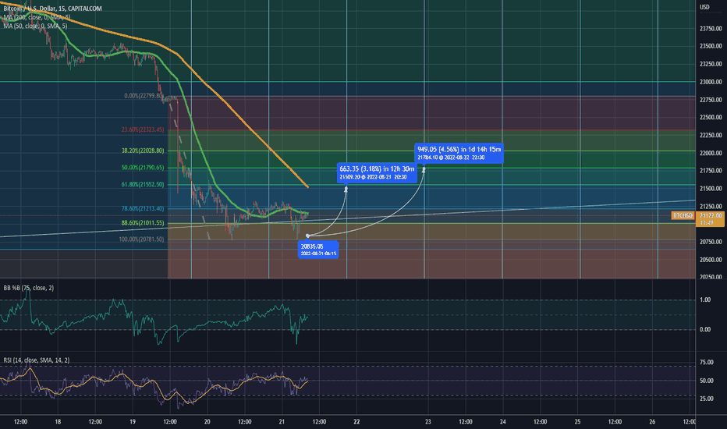Select the 88.60%(21011.55) Fibonacci label

143,223
